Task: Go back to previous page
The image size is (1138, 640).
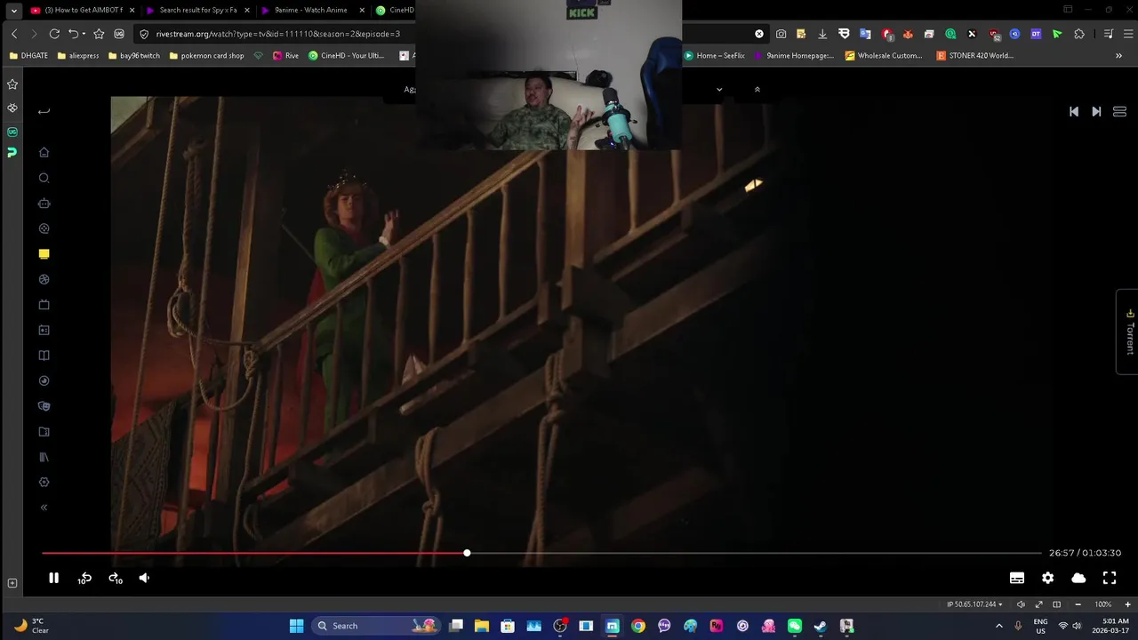Action: coord(14,34)
